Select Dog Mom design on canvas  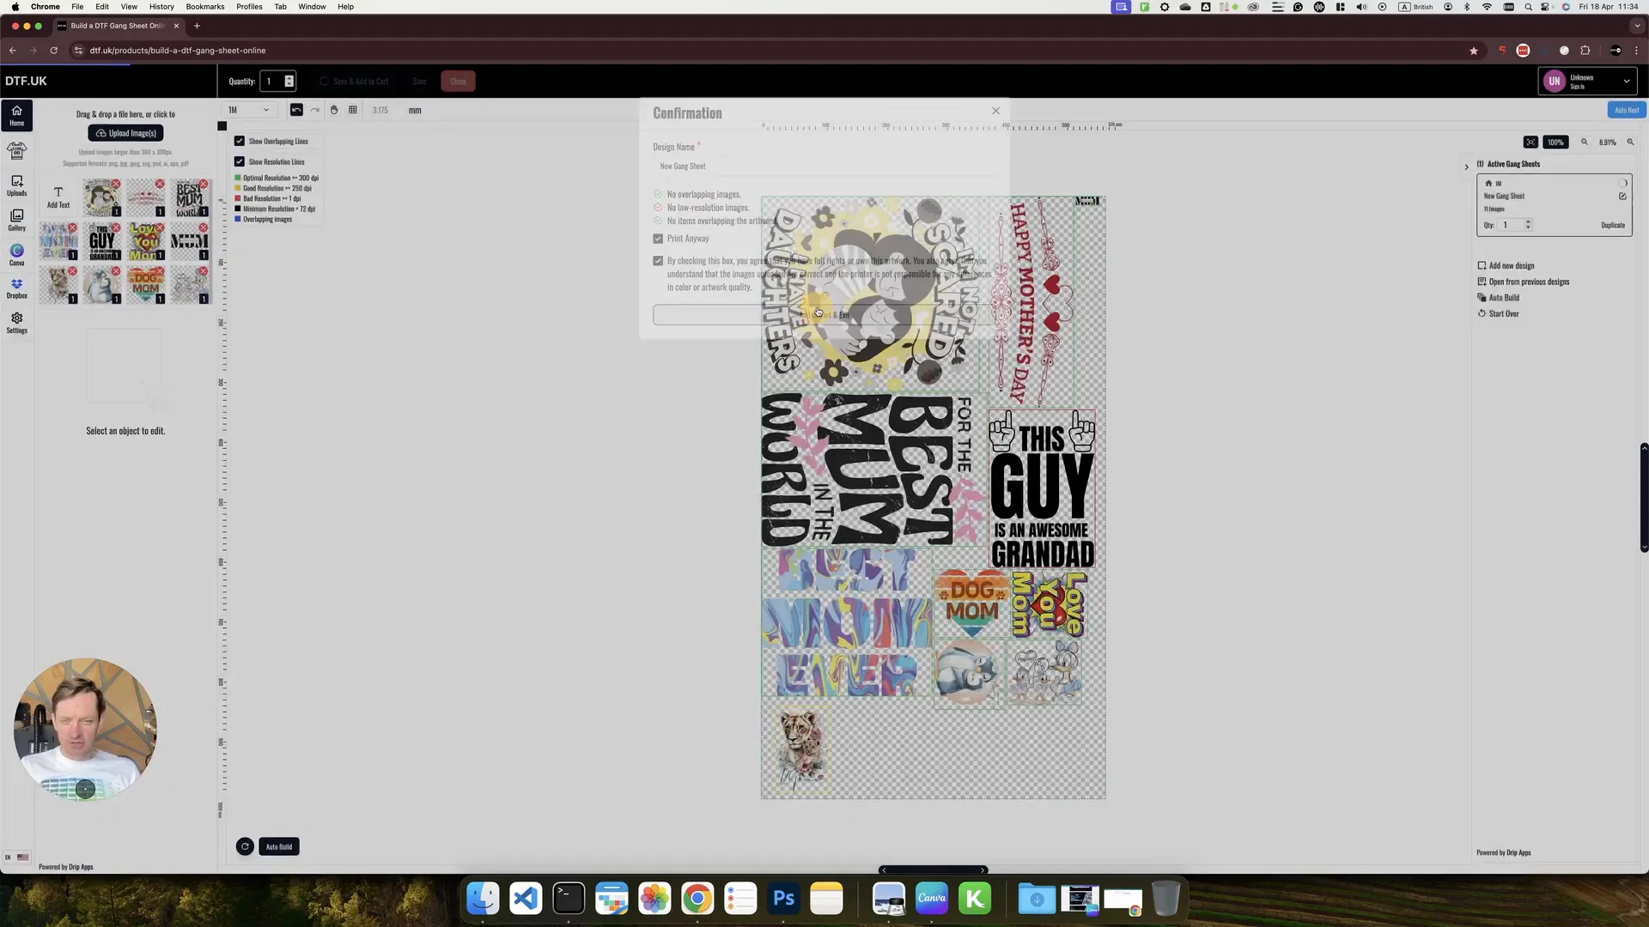971,603
